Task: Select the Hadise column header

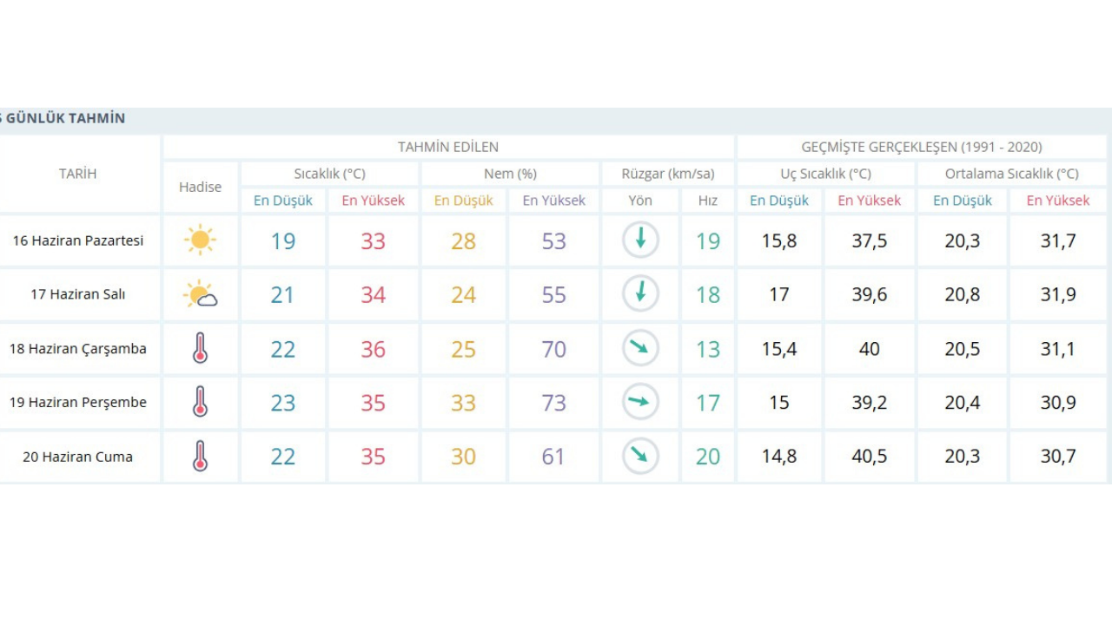Action: coord(200,187)
